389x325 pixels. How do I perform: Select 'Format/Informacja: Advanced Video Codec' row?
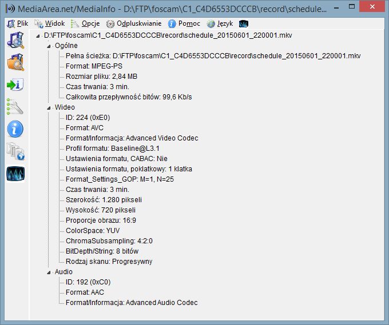tap(132, 138)
